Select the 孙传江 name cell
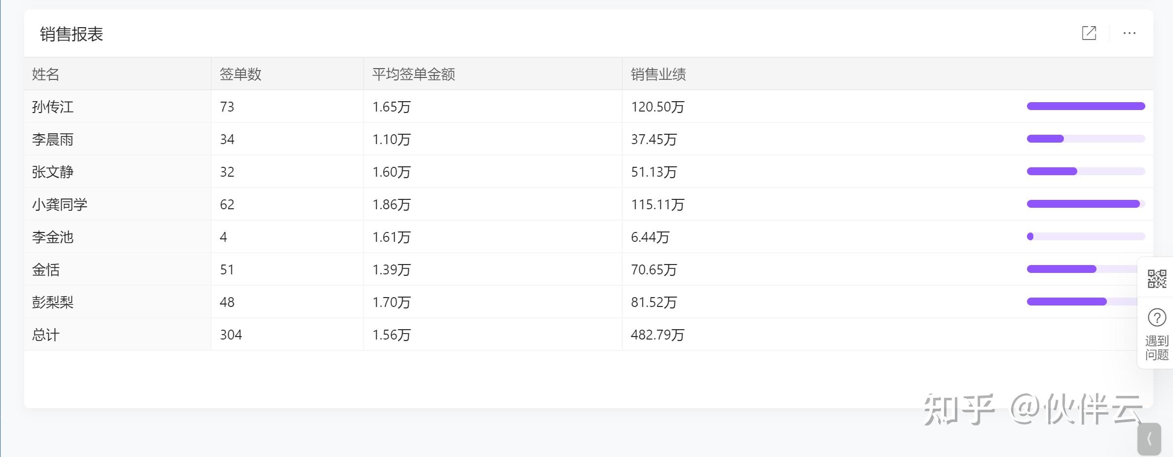Screen dimensions: 1173x457 pyautogui.click(x=53, y=107)
